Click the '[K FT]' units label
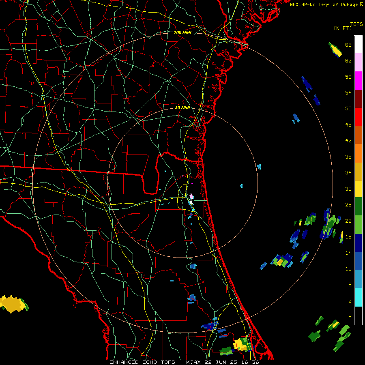This screenshot has width=365, height=365. pos(343,28)
